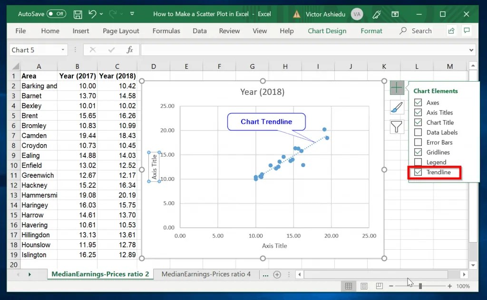487x300 pixels.
Task: Toggle the AutoSave switch
Action: point(56,14)
